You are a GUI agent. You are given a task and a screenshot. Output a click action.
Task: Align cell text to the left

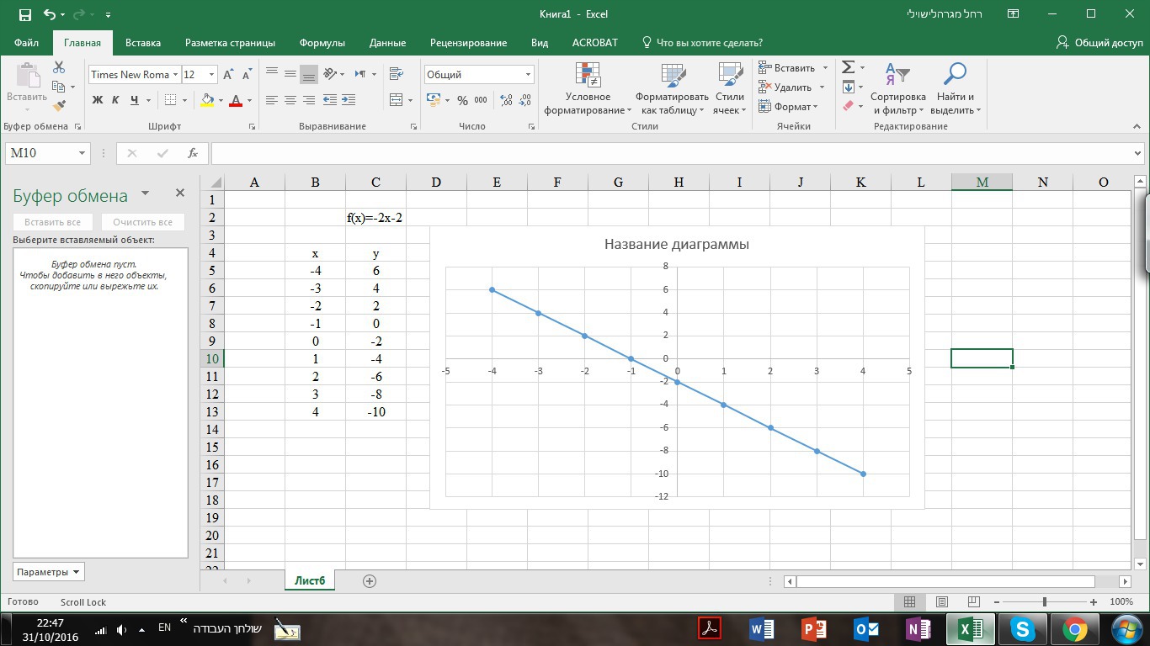pos(272,100)
